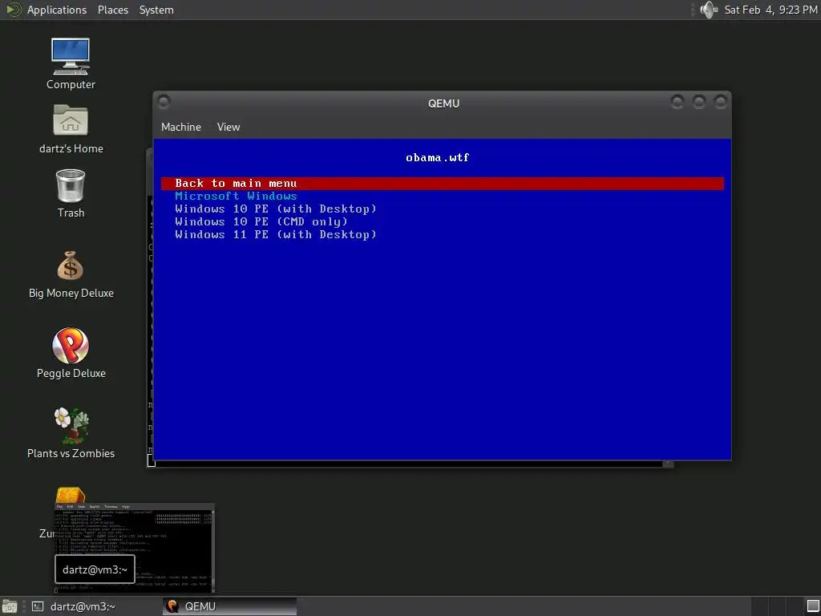The image size is (821, 616).
Task: Click the dartz@vm3:~ tooltip label
Action: [x=95, y=569]
